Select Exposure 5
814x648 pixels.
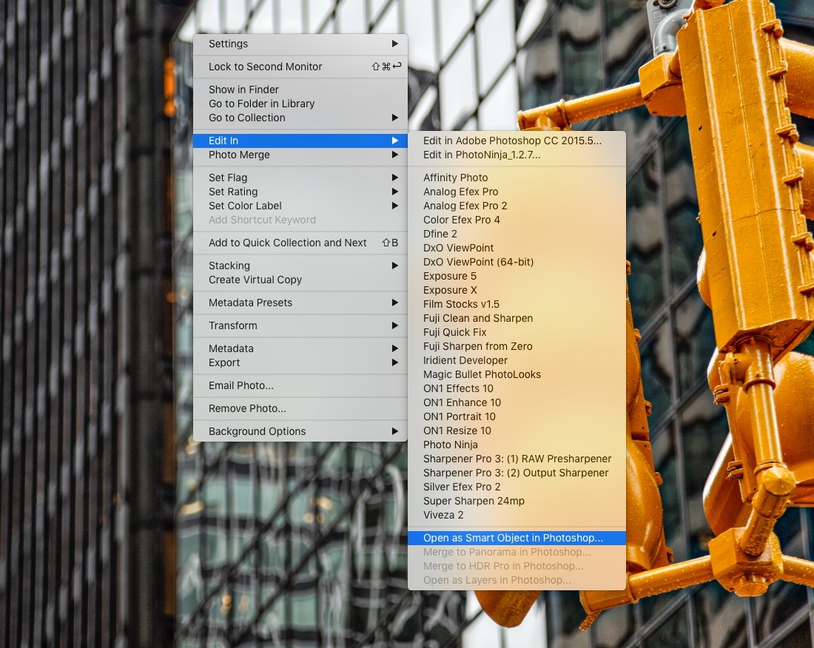tap(517, 276)
